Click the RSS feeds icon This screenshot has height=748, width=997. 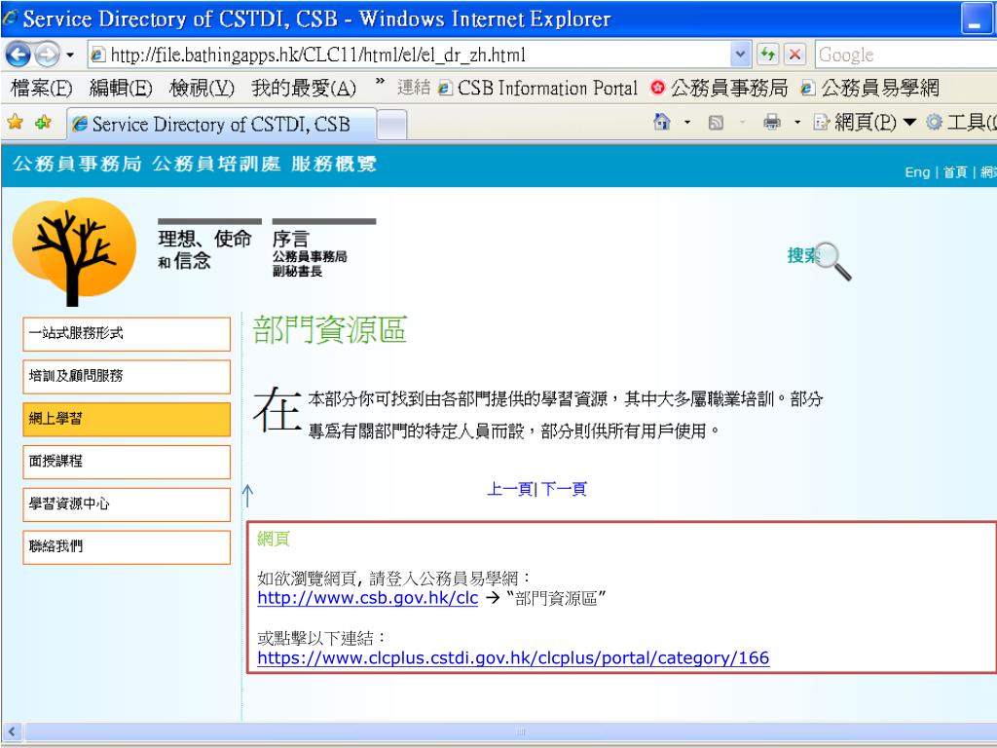pyautogui.click(x=716, y=122)
